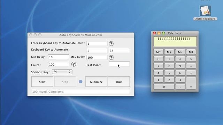The height and width of the screenshot is (125, 223).
Task: Click the Start button
Action: (x=42, y=82)
